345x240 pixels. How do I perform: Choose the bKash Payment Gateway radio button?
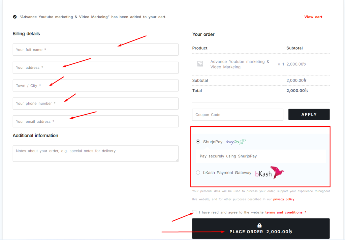198,173
